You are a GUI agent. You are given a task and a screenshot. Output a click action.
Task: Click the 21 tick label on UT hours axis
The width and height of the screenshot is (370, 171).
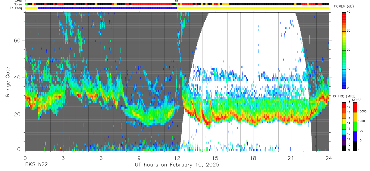[x=291, y=158]
